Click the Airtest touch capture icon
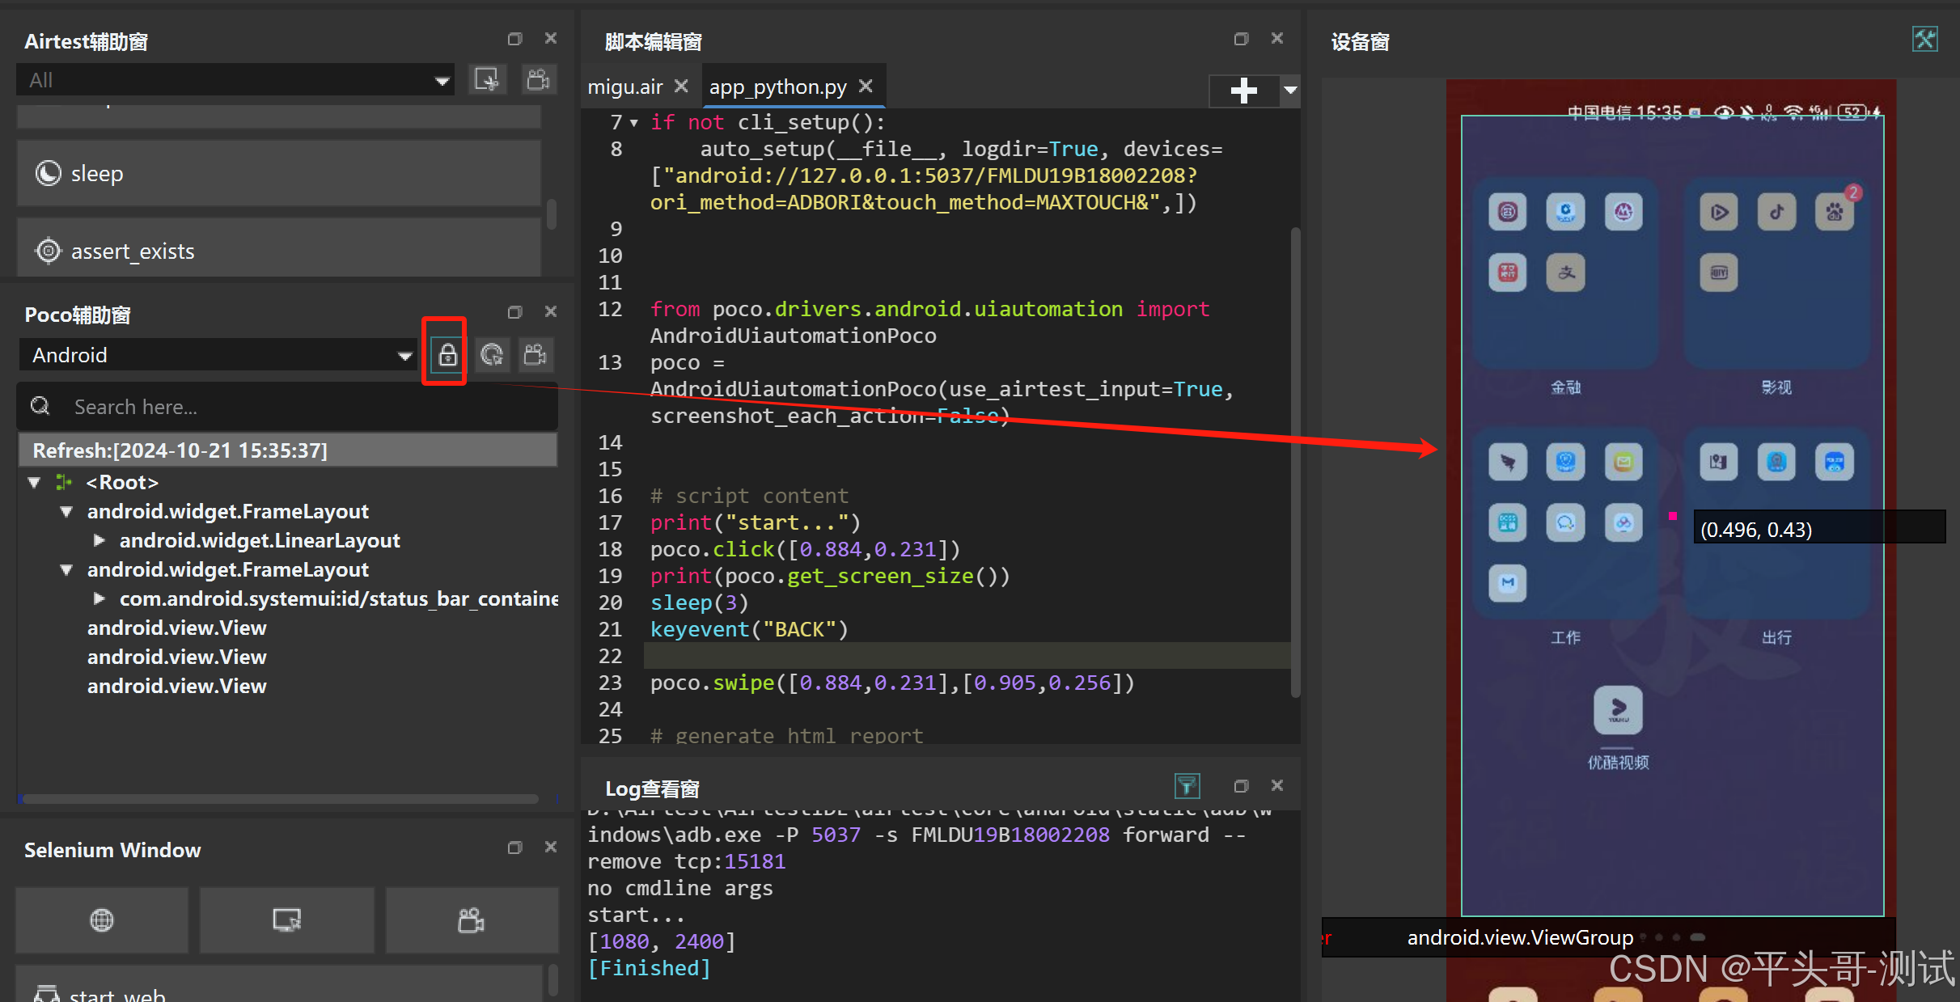This screenshot has width=1960, height=1002. pyautogui.click(x=487, y=79)
